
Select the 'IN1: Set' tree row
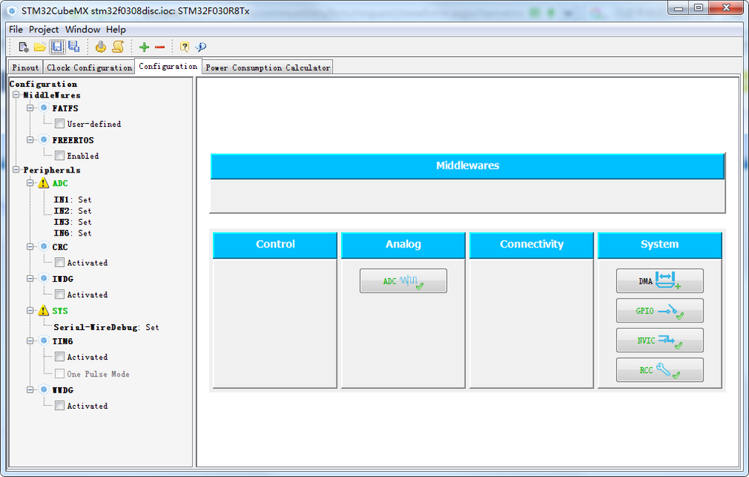73,199
